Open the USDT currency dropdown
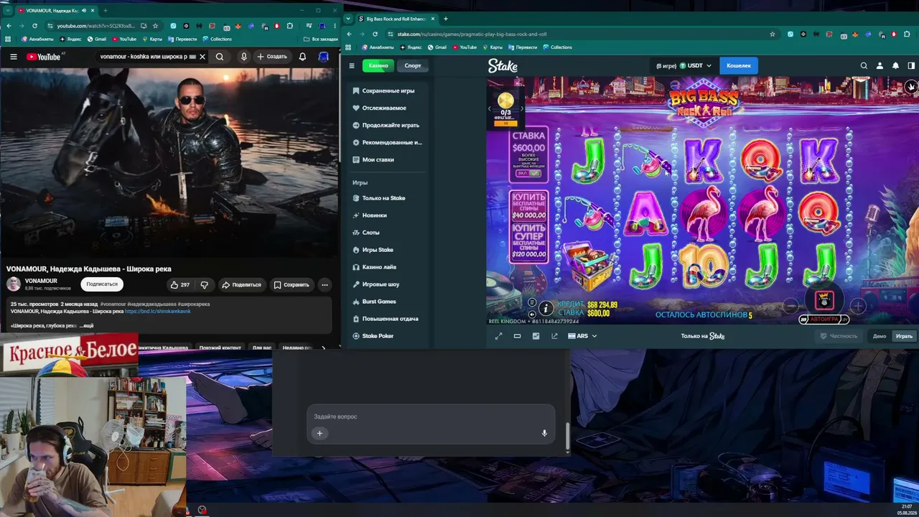Viewport: 919px width, 517px height. click(x=684, y=65)
